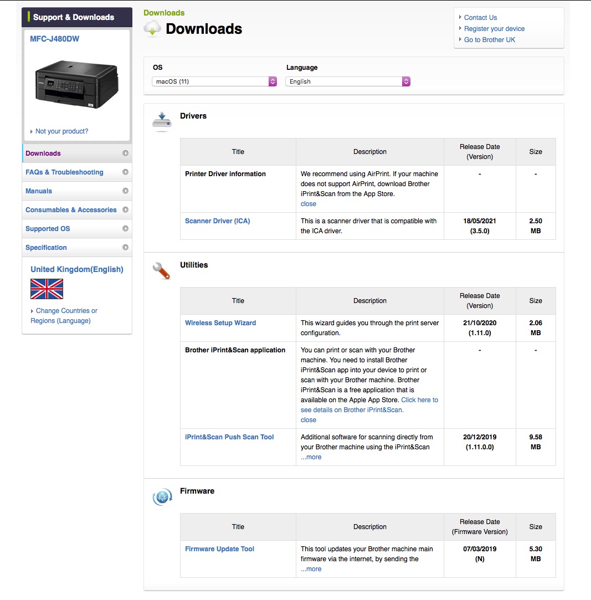Click arrow icon beside Supported OS
Image resolution: width=591 pixels, height=600 pixels.
tap(126, 229)
